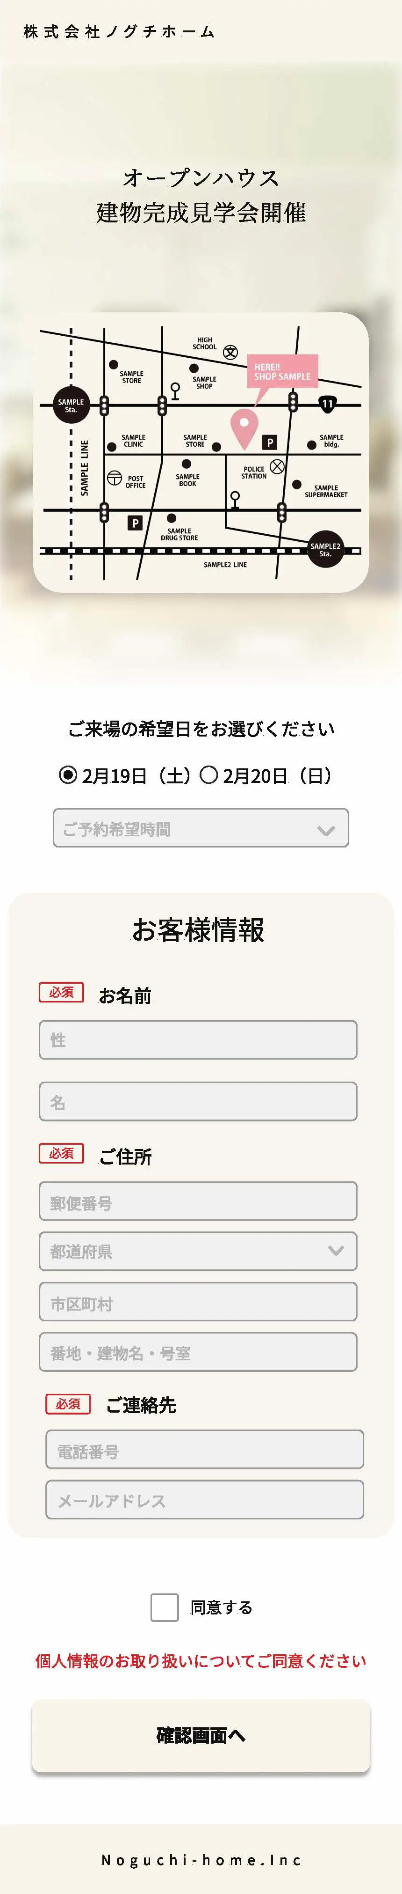This screenshot has height=1894, width=402.
Task: Click the high school 文 symbol
Action: [230, 352]
